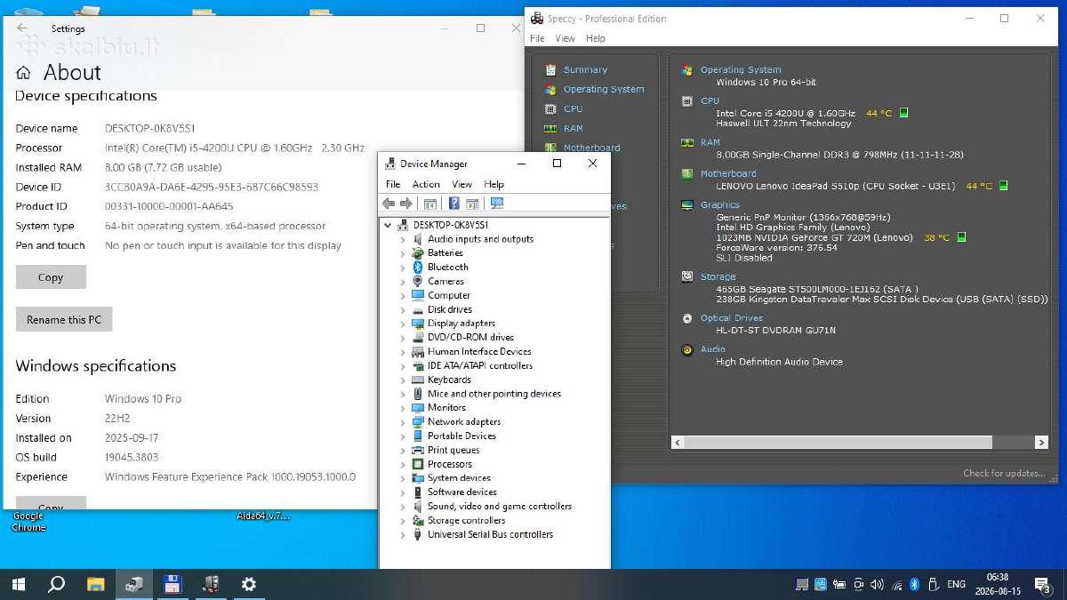Screen dimensions: 1067x600
Task: Expand the Processors node
Action: click(403, 464)
